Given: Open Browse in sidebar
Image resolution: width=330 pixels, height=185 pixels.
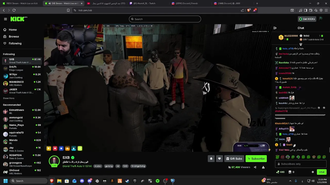Looking at the screenshot, I should 14,36.
